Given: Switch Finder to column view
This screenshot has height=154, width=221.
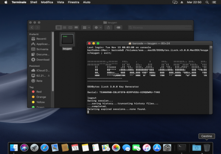Looking at the screenshot, I should (x=70, y=28).
